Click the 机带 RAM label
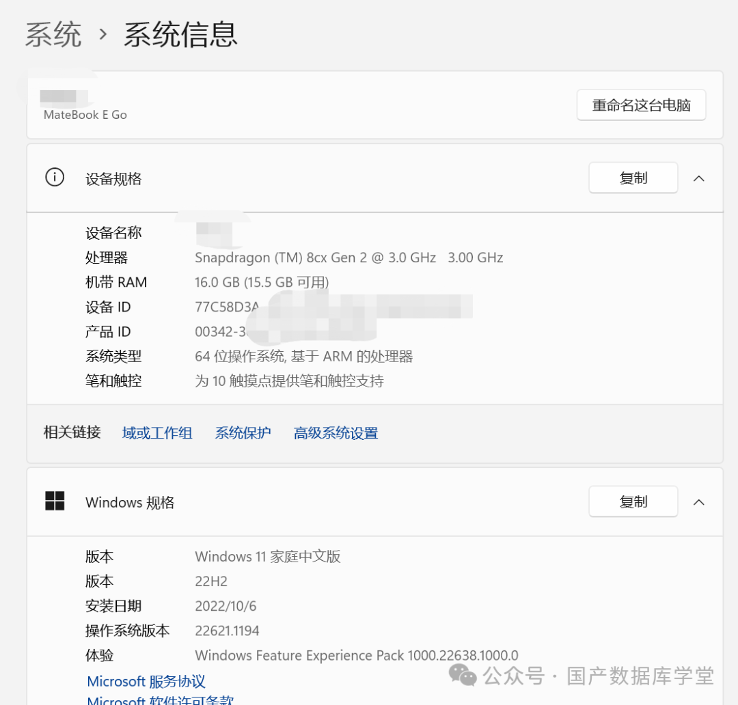 click(115, 282)
